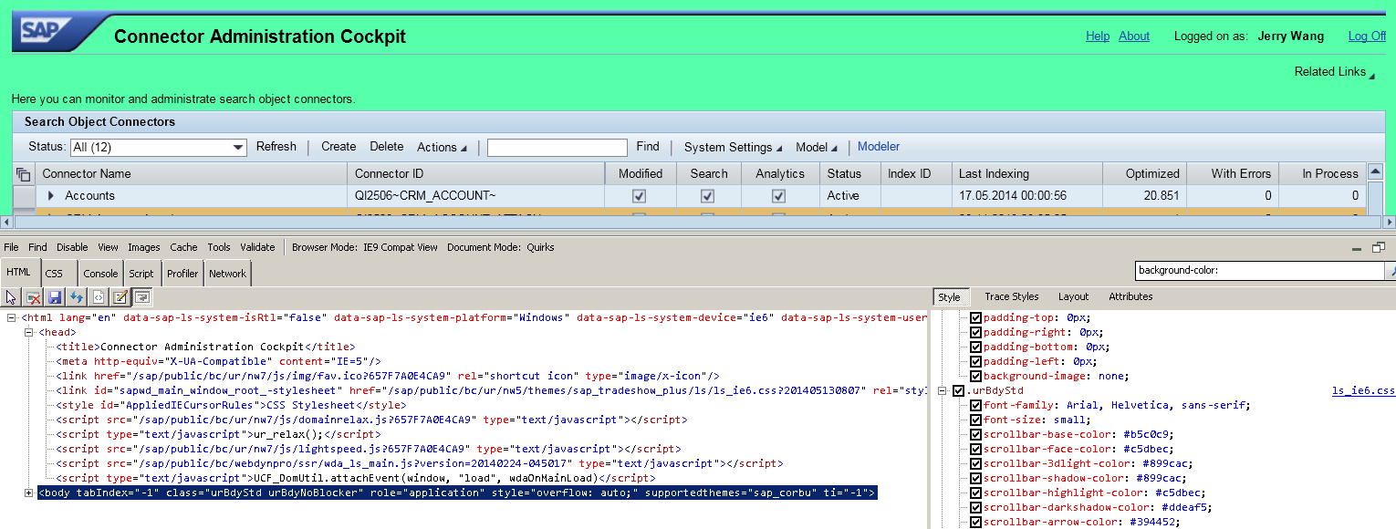Screen dimensions: 1396x529
Task: Open the File menu in developer tools
Action: coord(11,247)
